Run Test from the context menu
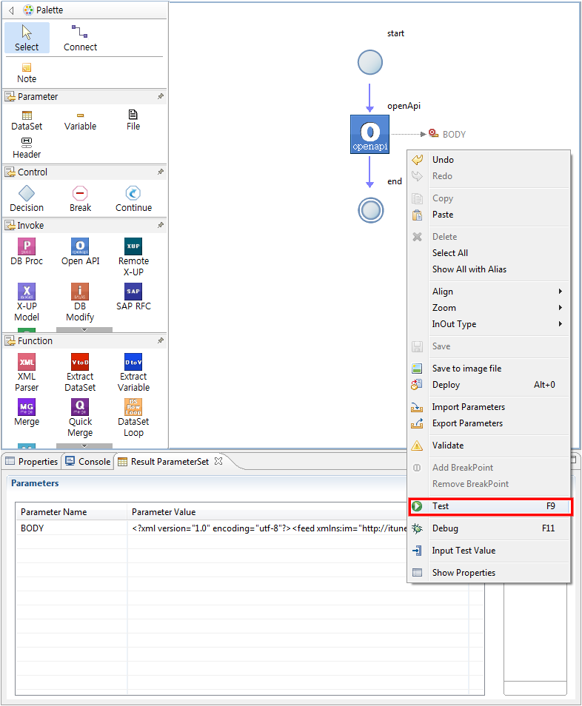The height and width of the screenshot is (706, 582). click(x=490, y=506)
